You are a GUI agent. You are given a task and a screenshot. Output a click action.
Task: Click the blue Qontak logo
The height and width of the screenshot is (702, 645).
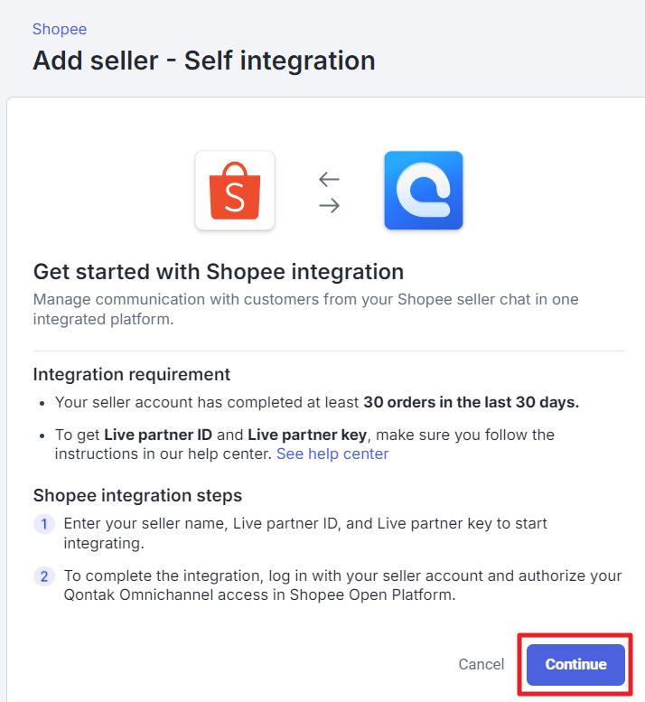click(x=423, y=191)
